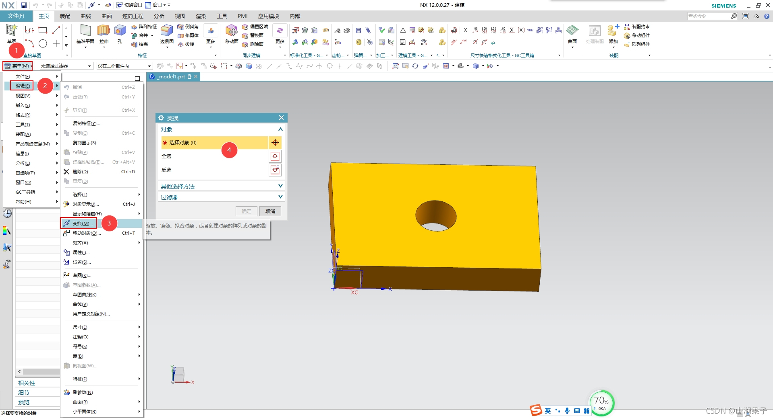Image resolution: width=773 pixels, height=418 pixels.
Task: Click the rotate view icon
Action: coord(415,66)
